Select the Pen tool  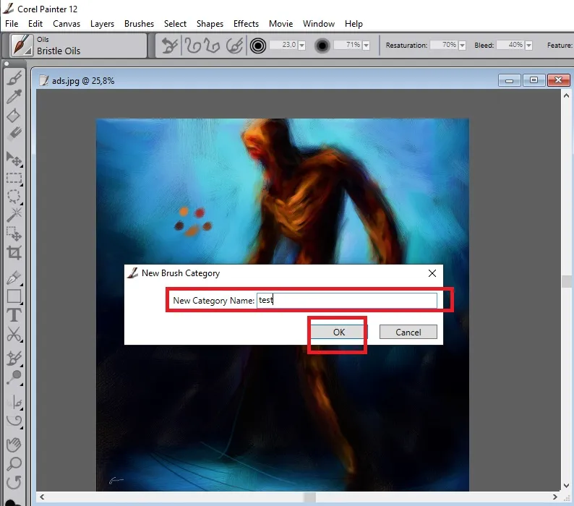pos(14,278)
